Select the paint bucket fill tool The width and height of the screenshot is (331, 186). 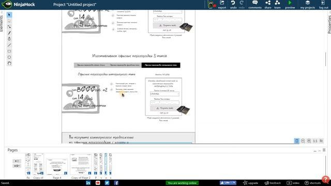pyautogui.click(x=9, y=39)
